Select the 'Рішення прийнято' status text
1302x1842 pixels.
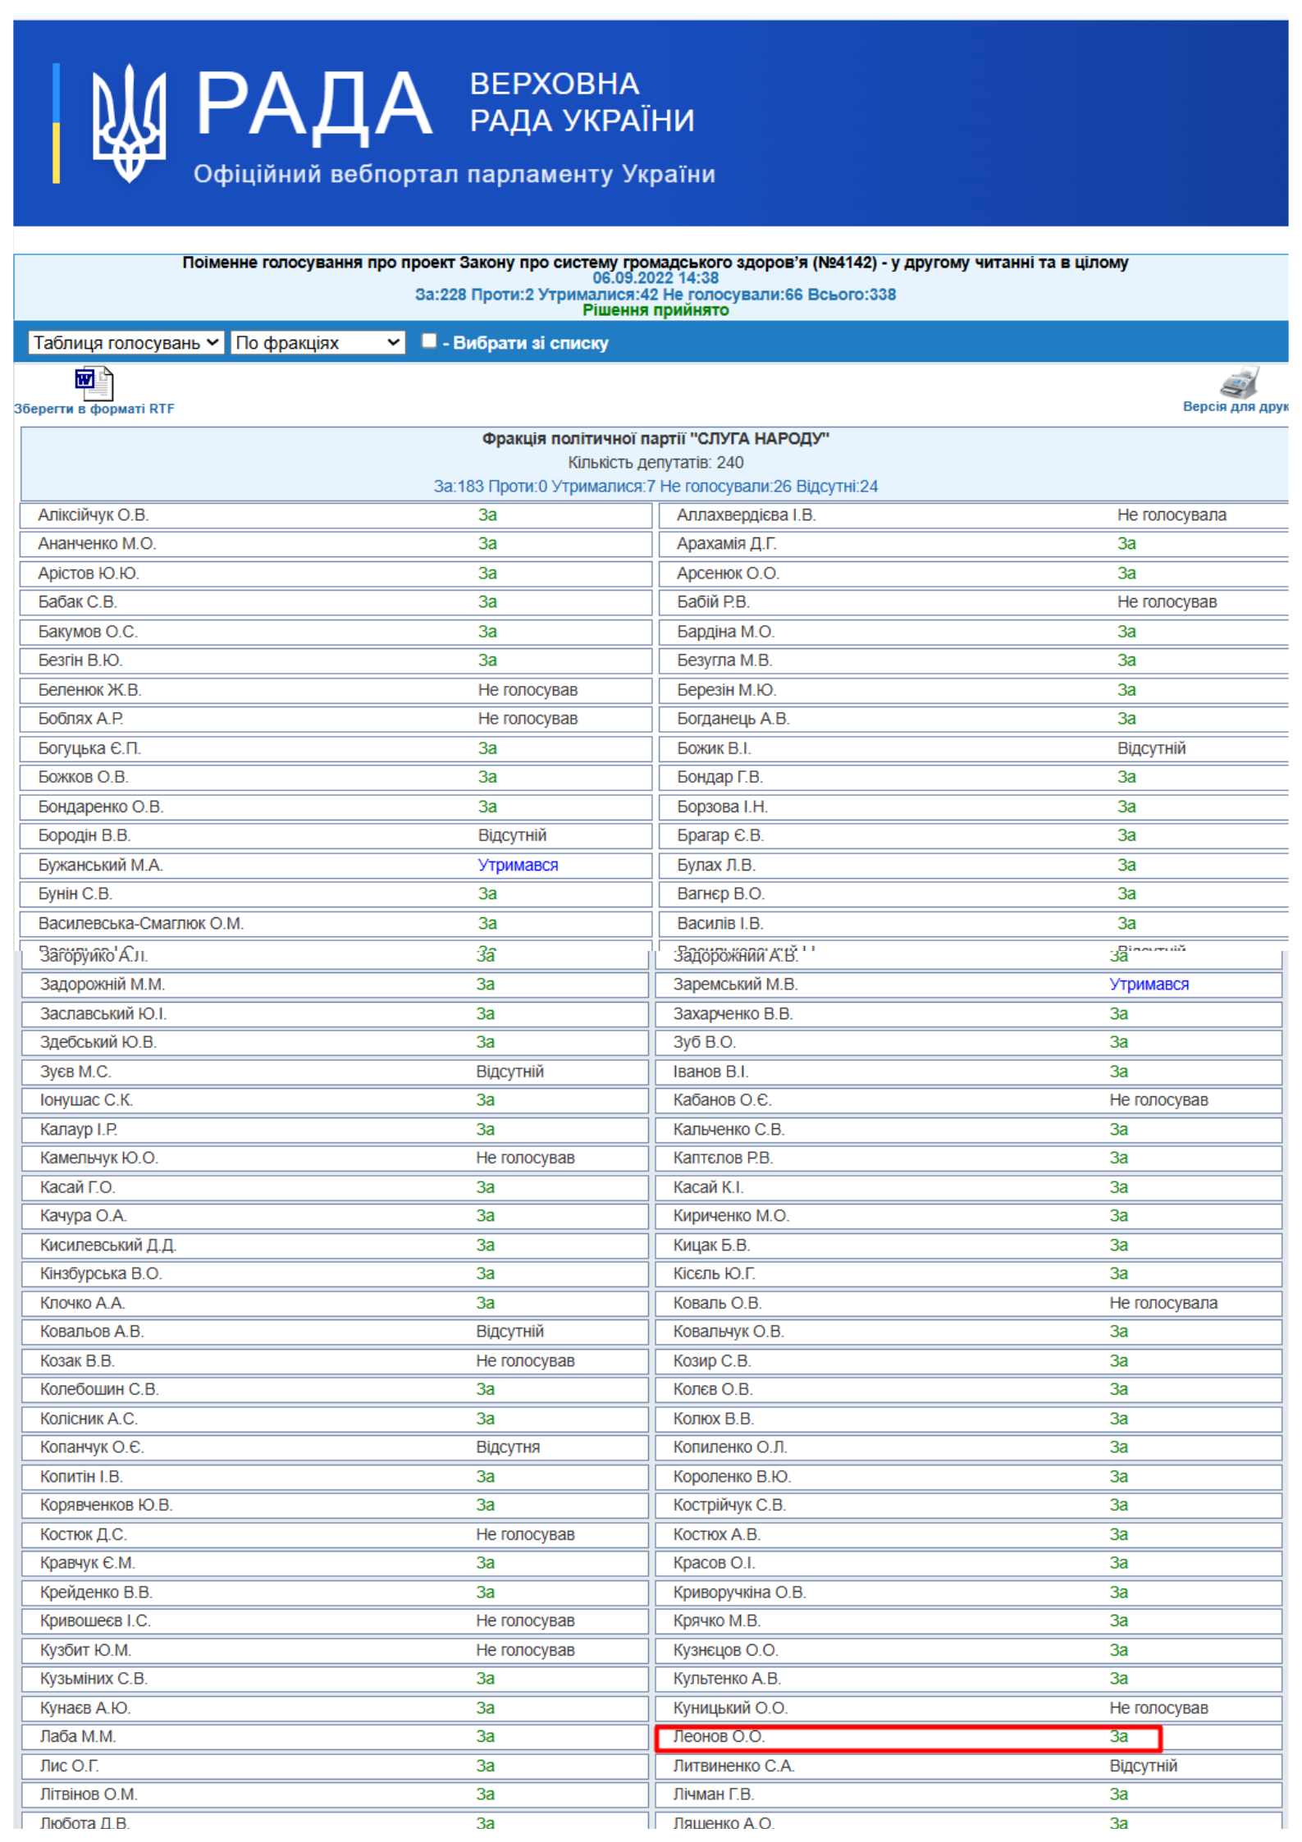tap(656, 310)
